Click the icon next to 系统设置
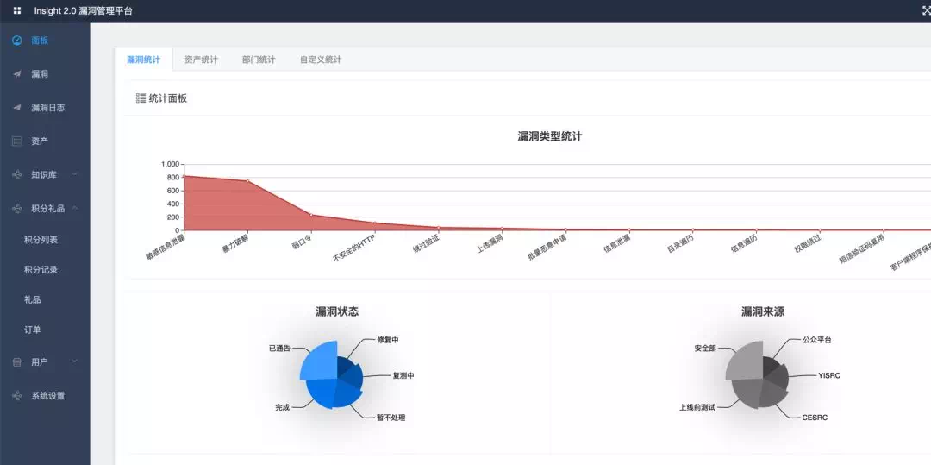 [17, 396]
